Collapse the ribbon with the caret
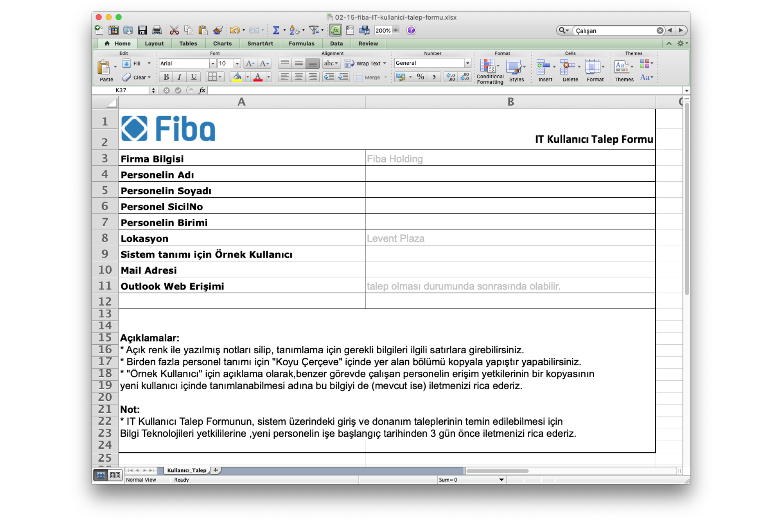The width and height of the screenshot is (783, 520). [x=669, y=43]
